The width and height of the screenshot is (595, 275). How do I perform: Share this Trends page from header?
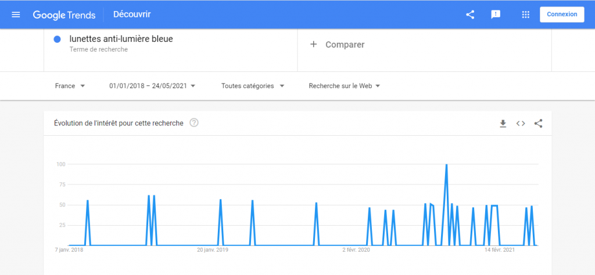(x=470, y=15)
